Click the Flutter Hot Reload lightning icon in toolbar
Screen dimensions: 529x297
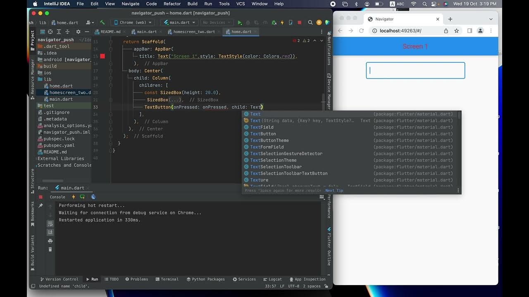tap(282, 23)
